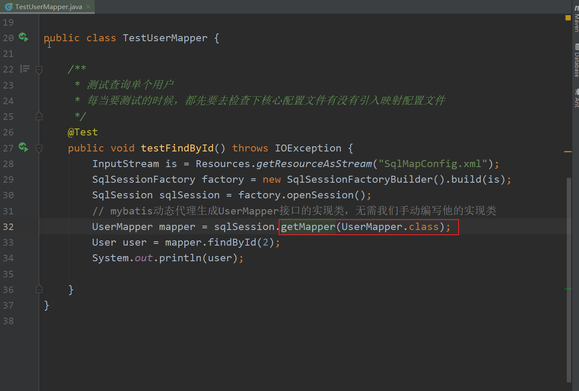This screenshot has height=391, width=579.
Task: Run class TestUserMapper via gutter icon
Action: click(x=23, y=37)
